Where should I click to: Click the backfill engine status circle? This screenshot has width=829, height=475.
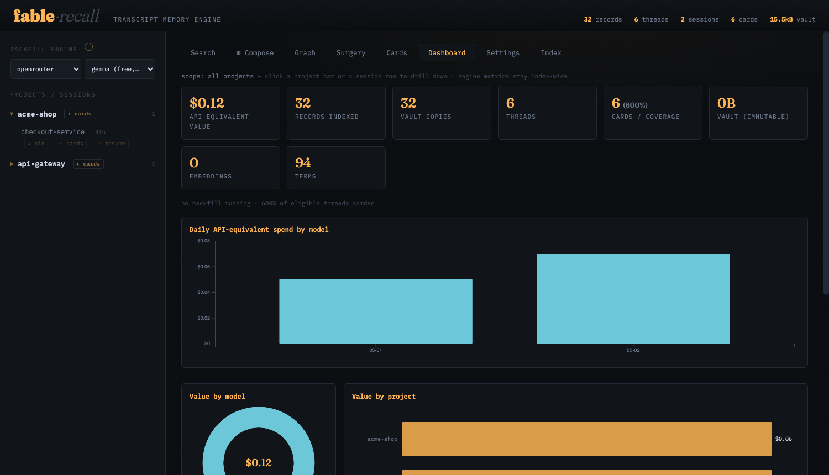pos(88,47)
